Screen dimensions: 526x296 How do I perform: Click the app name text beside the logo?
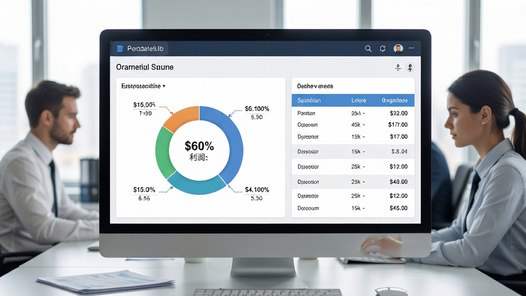(x=145, y=49)
